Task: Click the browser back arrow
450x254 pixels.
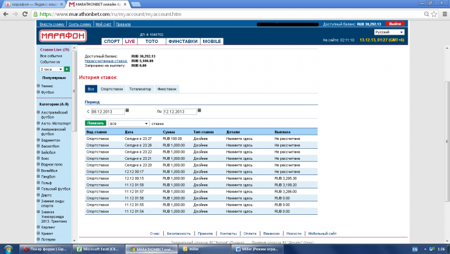Action: pyautogui.click(x=6, y=14)
